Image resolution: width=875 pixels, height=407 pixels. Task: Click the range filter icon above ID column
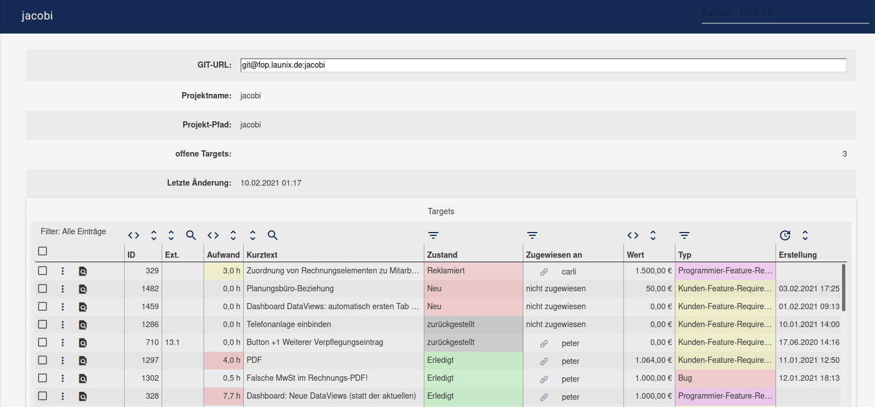click(x=133, y=235)
